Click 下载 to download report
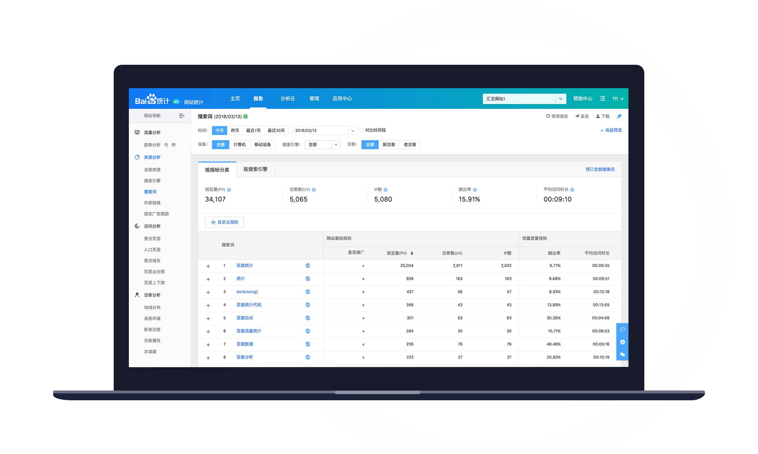 click(603, 116)
